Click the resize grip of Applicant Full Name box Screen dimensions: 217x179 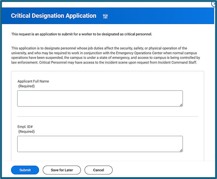click(x=181, y=105)
